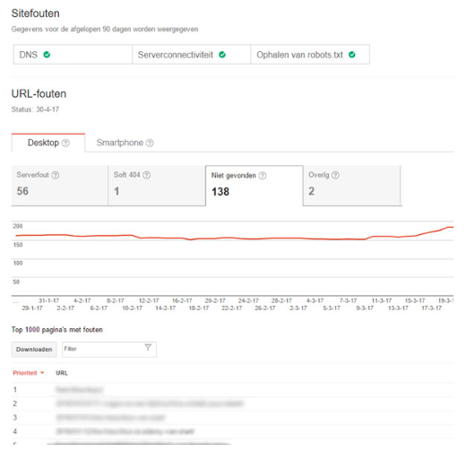467x451 pixels.
Task: Click the Soft 404 help icon
Action: click(x=146, y=175)
